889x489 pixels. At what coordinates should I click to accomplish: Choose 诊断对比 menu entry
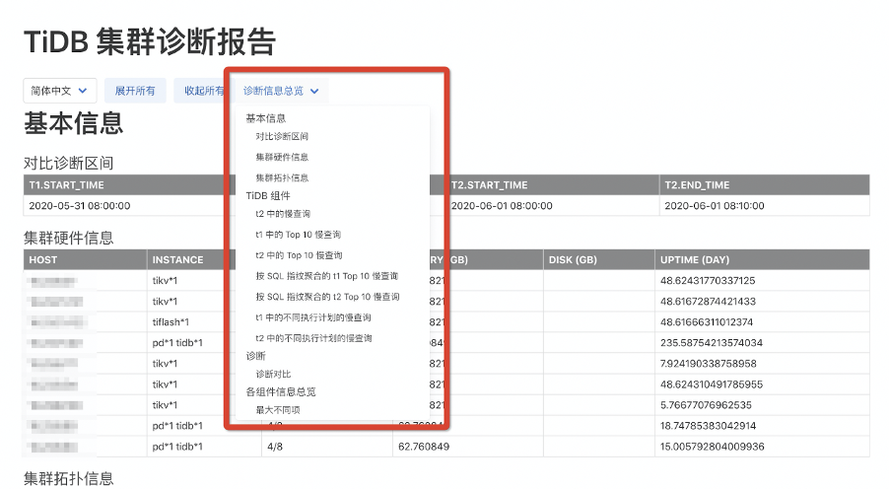pyautogui.click(x=273, y=375)
